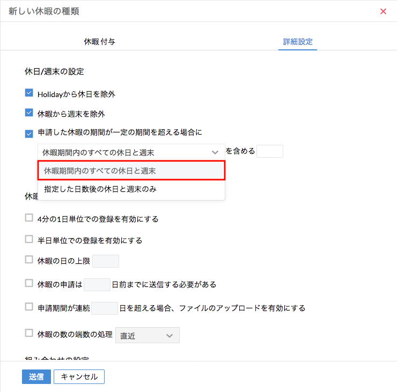Switch to the 休暇付与 tab
The image size is (397, 392).
pyautogui.click(x=99, y=41)
